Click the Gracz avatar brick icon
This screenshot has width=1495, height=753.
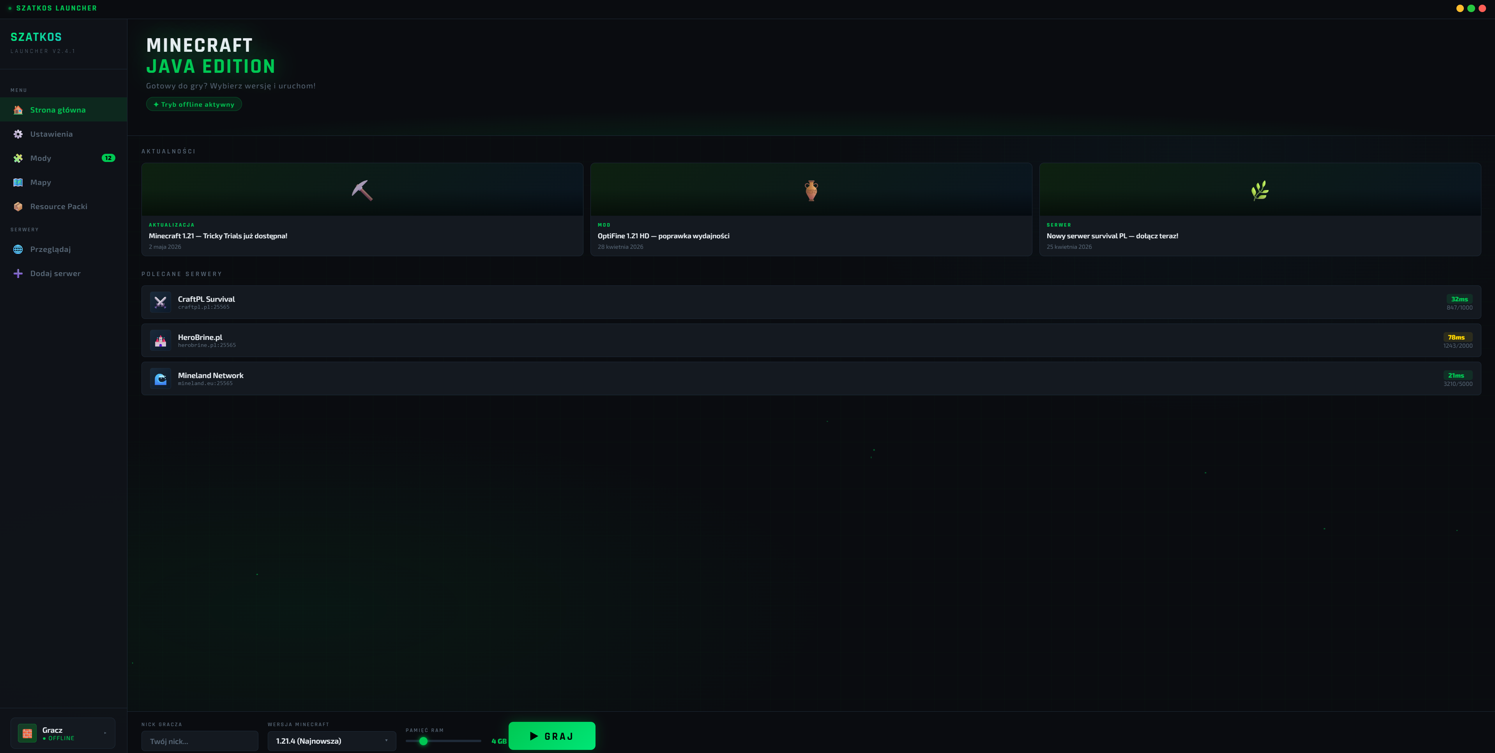[27, 733]
